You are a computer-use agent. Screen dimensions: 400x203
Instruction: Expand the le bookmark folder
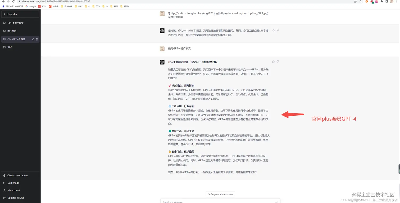[105, 6]
